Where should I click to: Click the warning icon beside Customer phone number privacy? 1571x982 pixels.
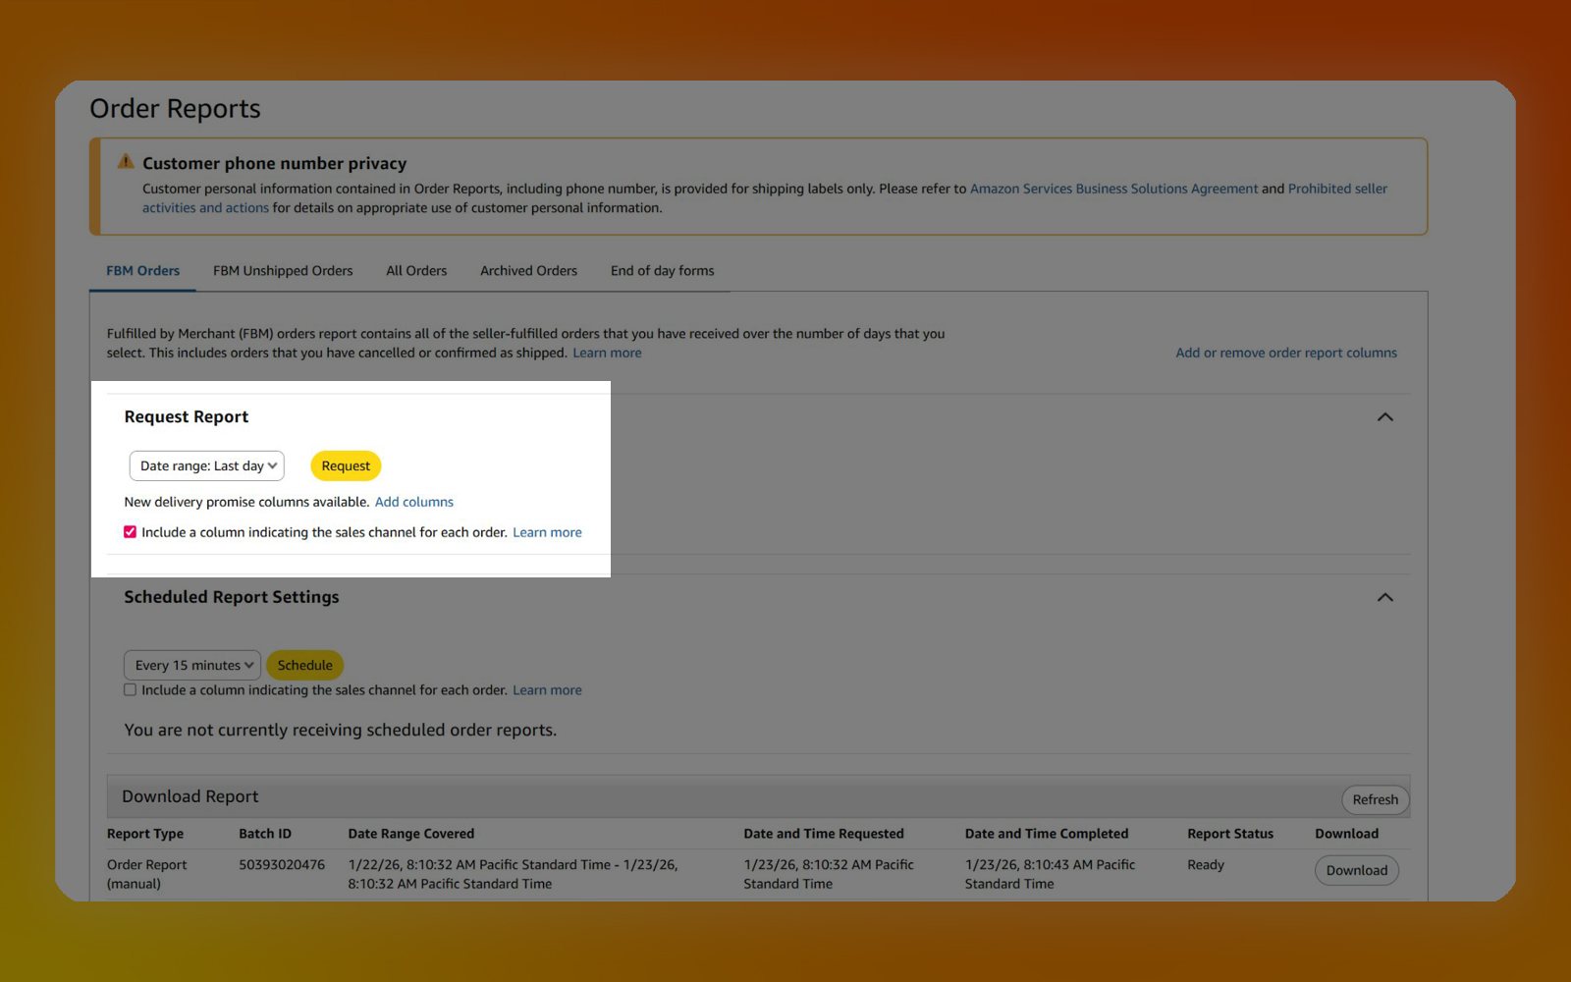click(126, 162)
